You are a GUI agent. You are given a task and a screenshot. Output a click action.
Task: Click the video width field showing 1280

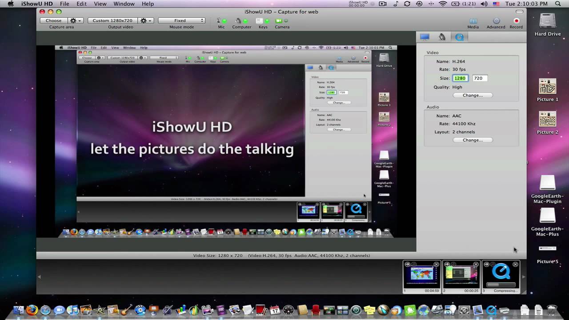460,78
